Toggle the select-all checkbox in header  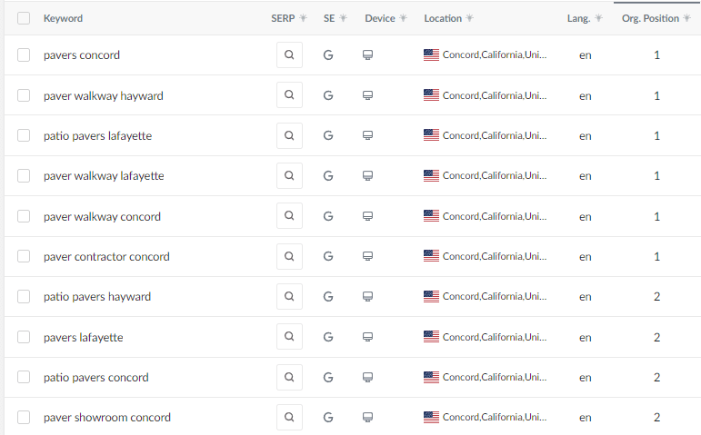click(24, 18)
